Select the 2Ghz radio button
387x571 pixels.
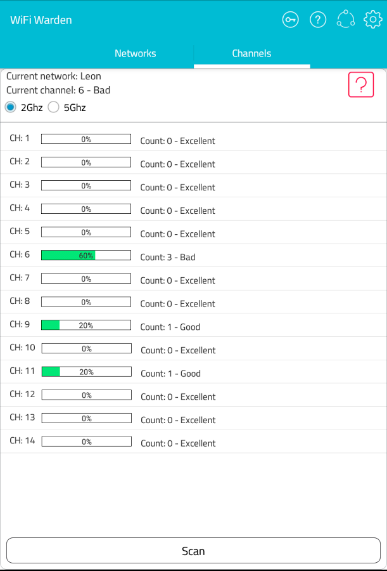coord(11,107)
